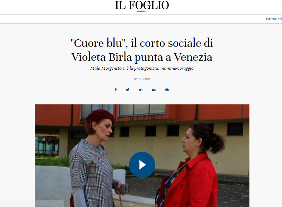
Task: Send the article via email icon
Action: point(154,90)
